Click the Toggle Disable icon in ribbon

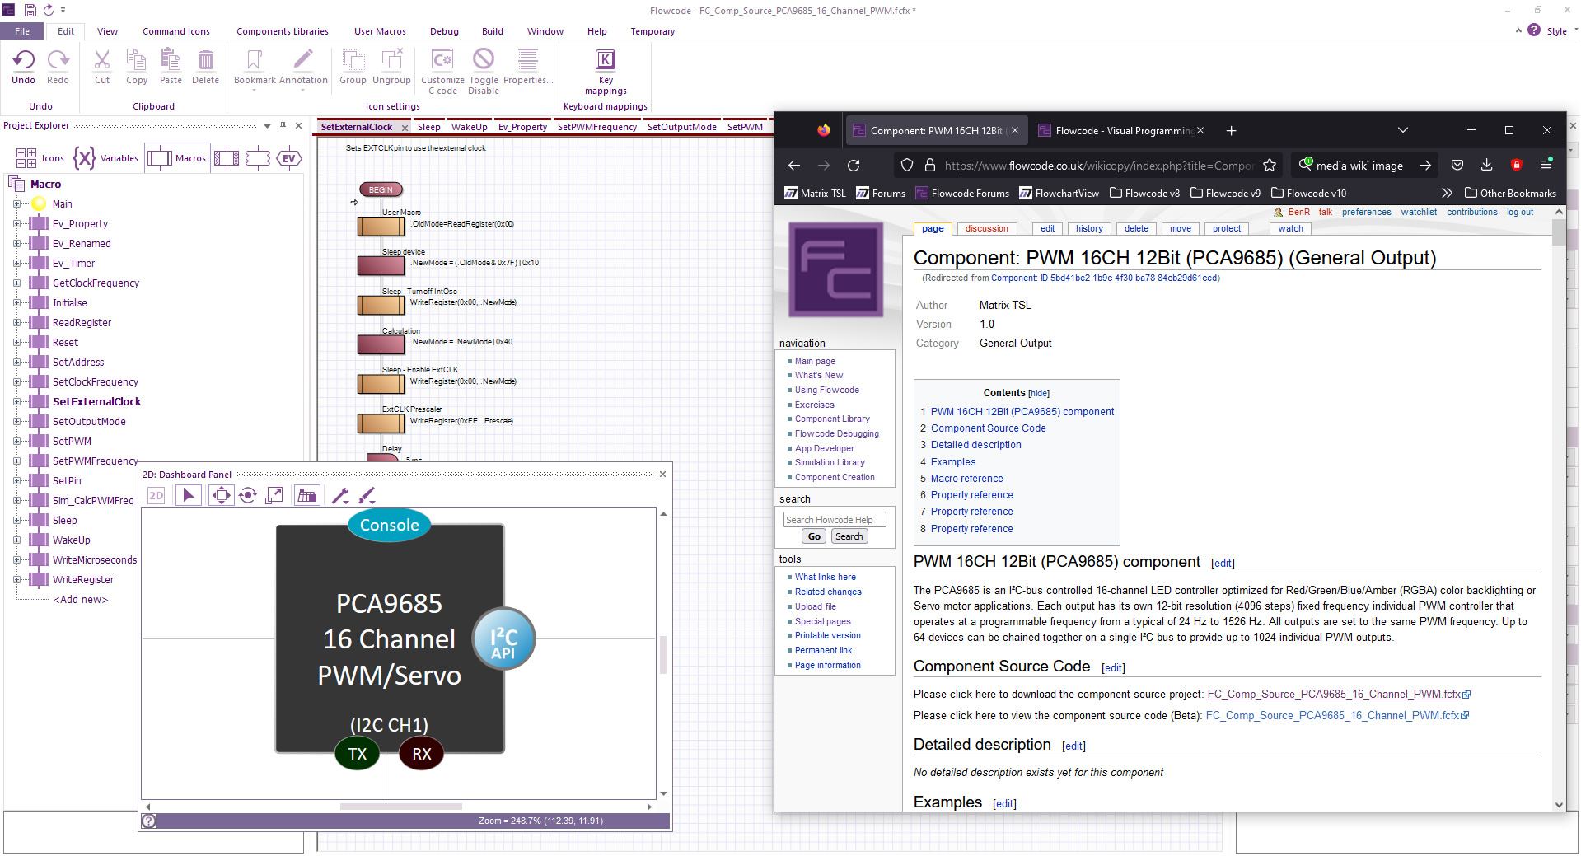pos(484,60)
